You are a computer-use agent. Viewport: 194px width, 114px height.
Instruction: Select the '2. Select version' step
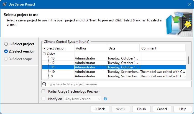[6, 51]
